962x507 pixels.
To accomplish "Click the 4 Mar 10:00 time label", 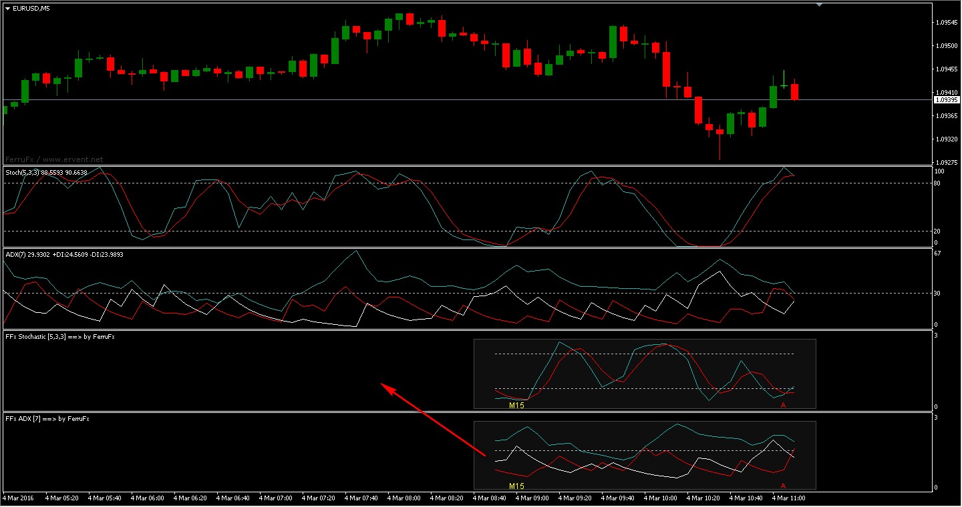I will (660, 498).
